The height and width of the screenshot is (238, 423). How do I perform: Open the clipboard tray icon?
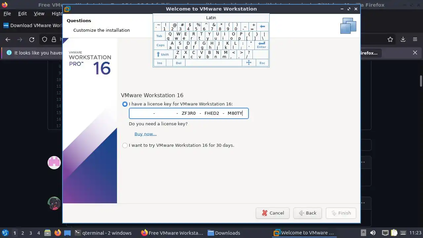(x=394, y=233)
